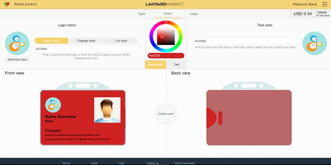
Task: Toggle the Text color mode
Action: (x=176, y=64)
